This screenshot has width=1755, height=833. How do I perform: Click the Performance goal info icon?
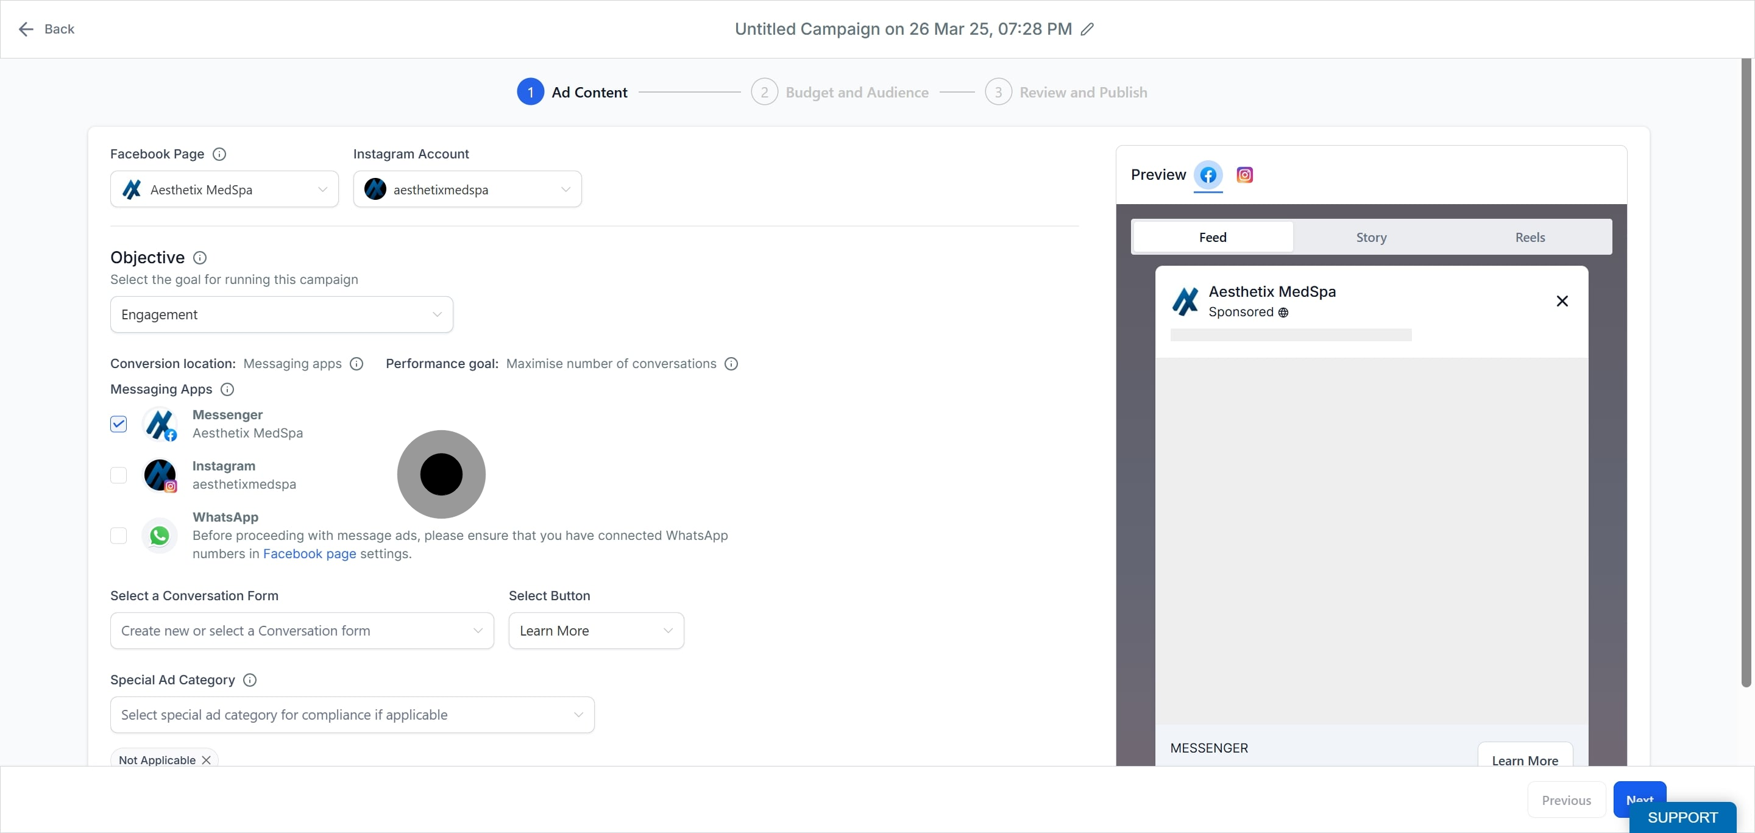[731, 364]
